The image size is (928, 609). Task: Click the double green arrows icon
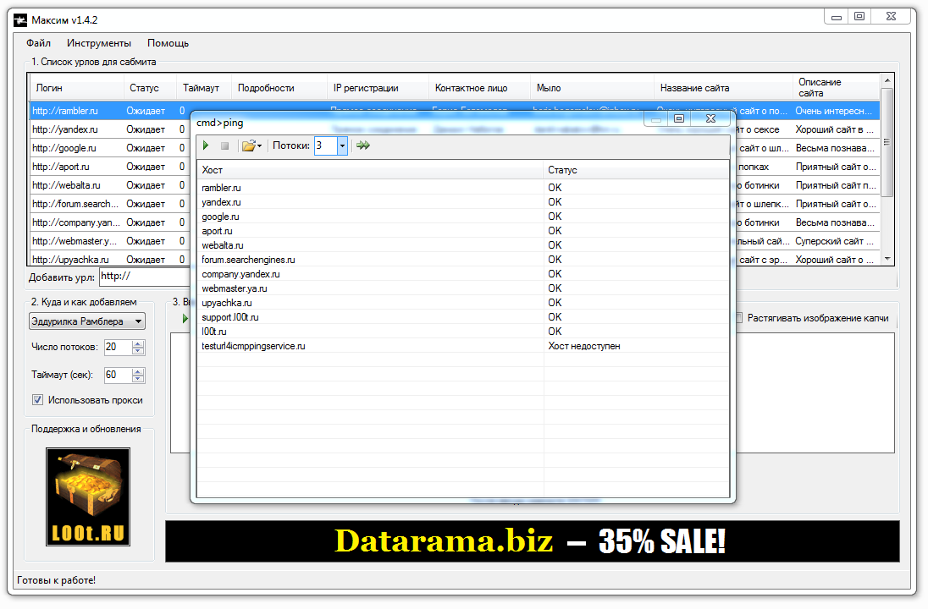[x=363, y=145]
